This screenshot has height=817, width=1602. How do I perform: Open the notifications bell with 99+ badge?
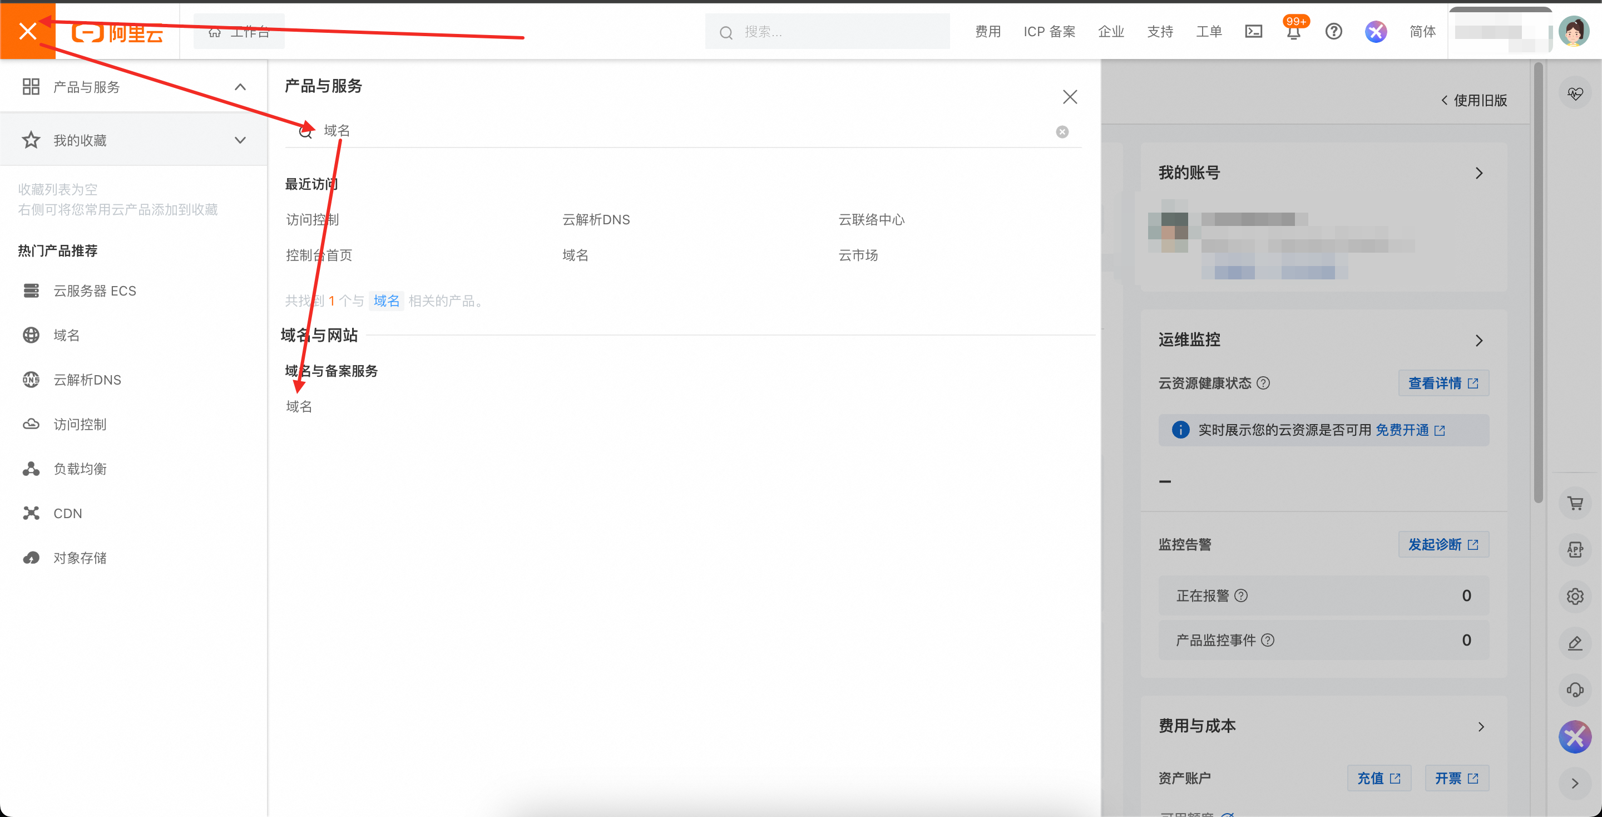coord(1293,32)
